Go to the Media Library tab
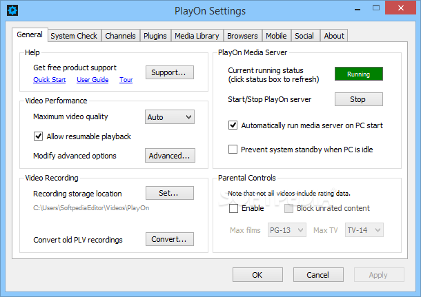Viewport: 421px width, 297px height. [197, 36]
